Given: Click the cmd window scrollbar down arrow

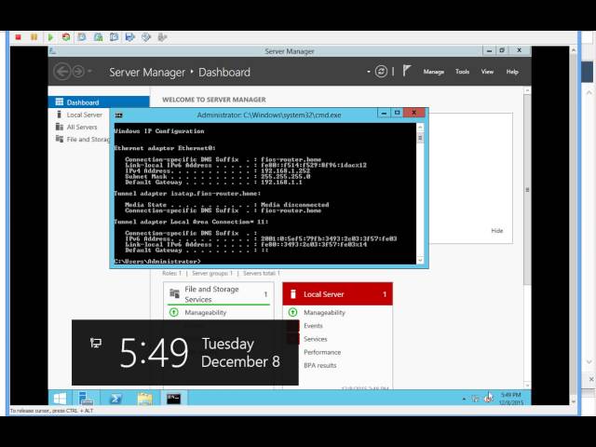Looking at the screenshot, I should tap(420, 260).
